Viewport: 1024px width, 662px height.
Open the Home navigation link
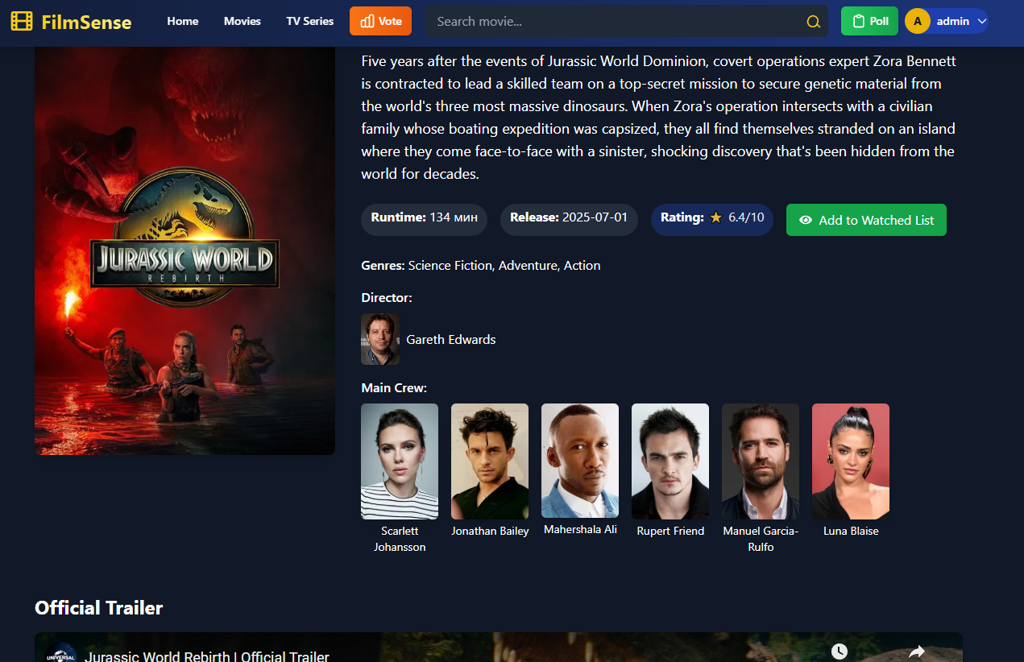pos(183,21)
